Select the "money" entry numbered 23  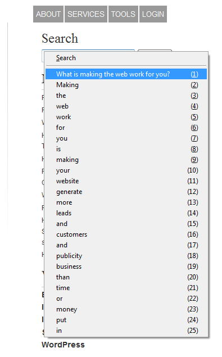(x=126, y=309)
